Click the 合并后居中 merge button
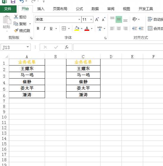The width and height of the screenshot is (163, 166). click(x=155, y=28)
